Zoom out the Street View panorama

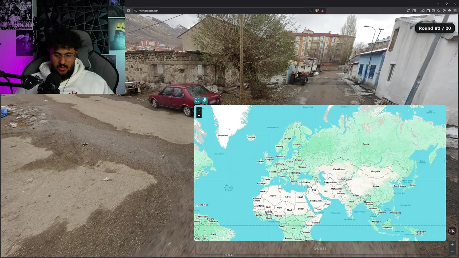[x=452, y=252]
